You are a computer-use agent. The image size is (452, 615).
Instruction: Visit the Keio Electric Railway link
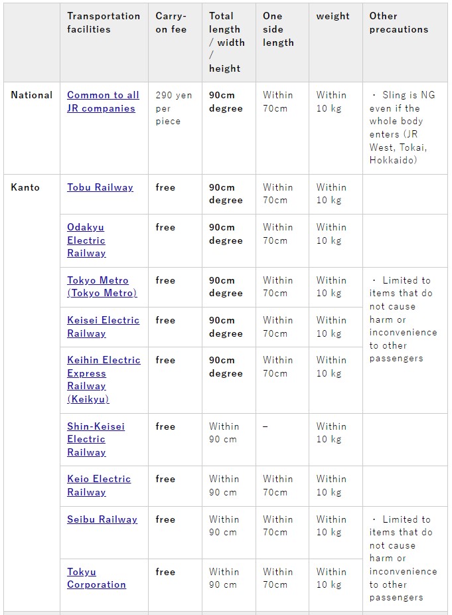click(x=99, y=485)
